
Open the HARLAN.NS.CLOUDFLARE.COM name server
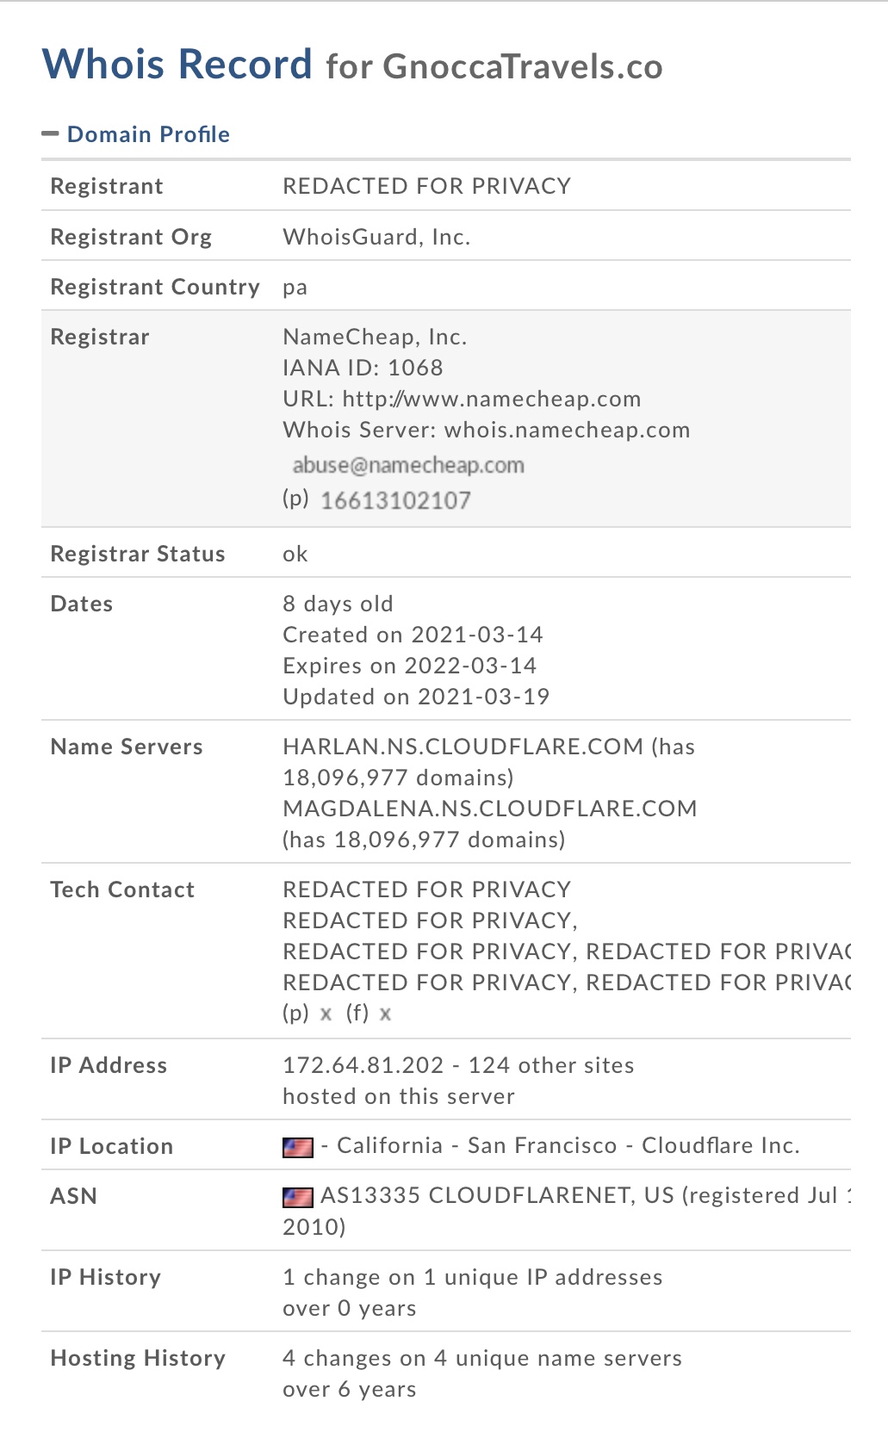tap(463, 747)
